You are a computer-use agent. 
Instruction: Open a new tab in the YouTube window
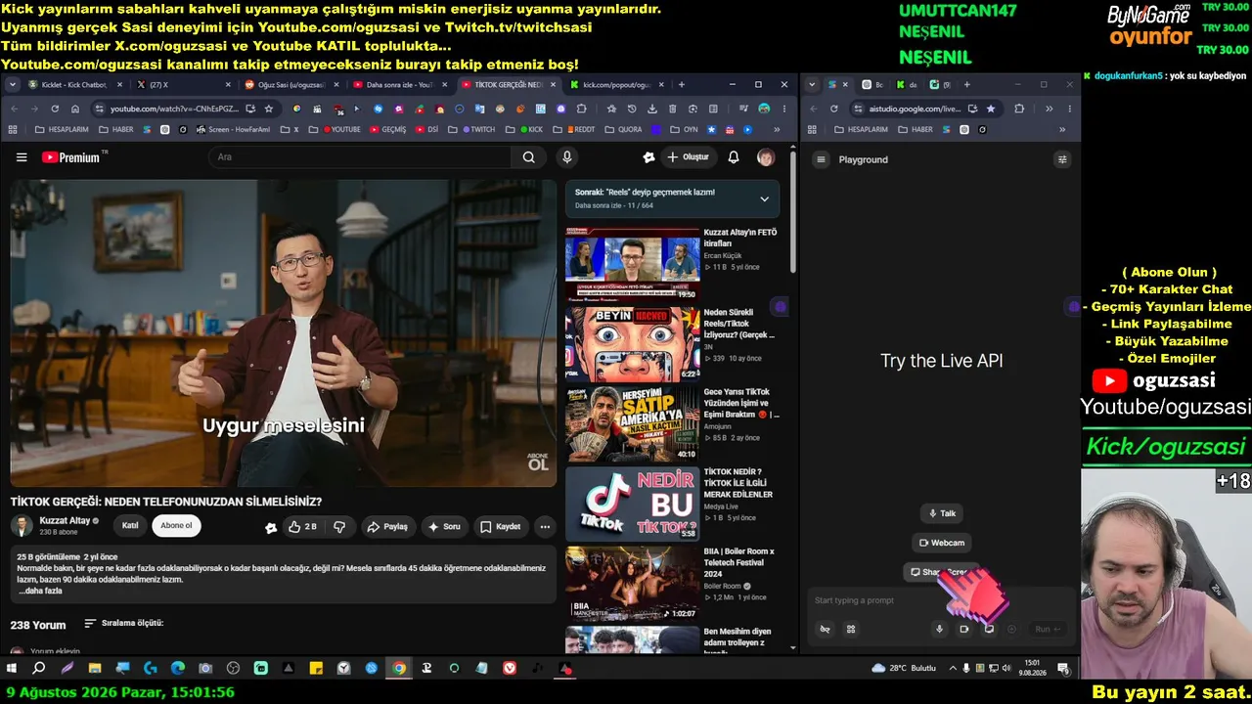coord(682,85)
